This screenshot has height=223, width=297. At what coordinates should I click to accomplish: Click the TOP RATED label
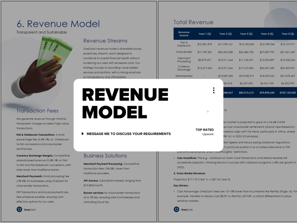[x=205, y=130]
